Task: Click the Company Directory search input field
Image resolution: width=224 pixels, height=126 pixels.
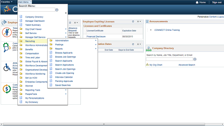Action: (169, 59)
